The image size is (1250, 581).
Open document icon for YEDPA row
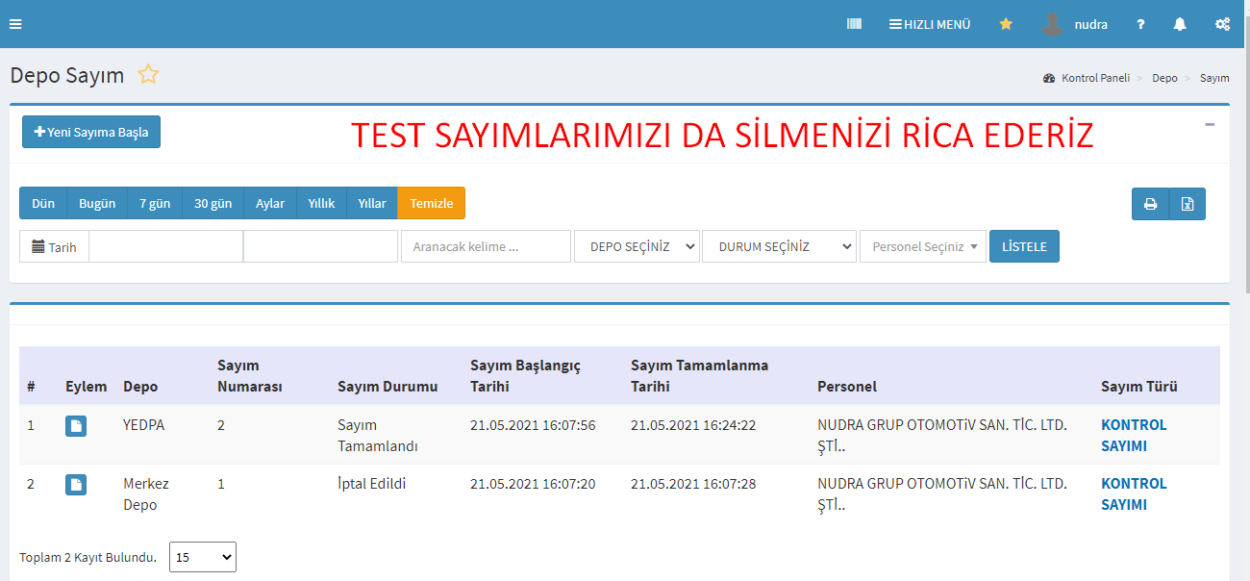click(x=76, y=426)
